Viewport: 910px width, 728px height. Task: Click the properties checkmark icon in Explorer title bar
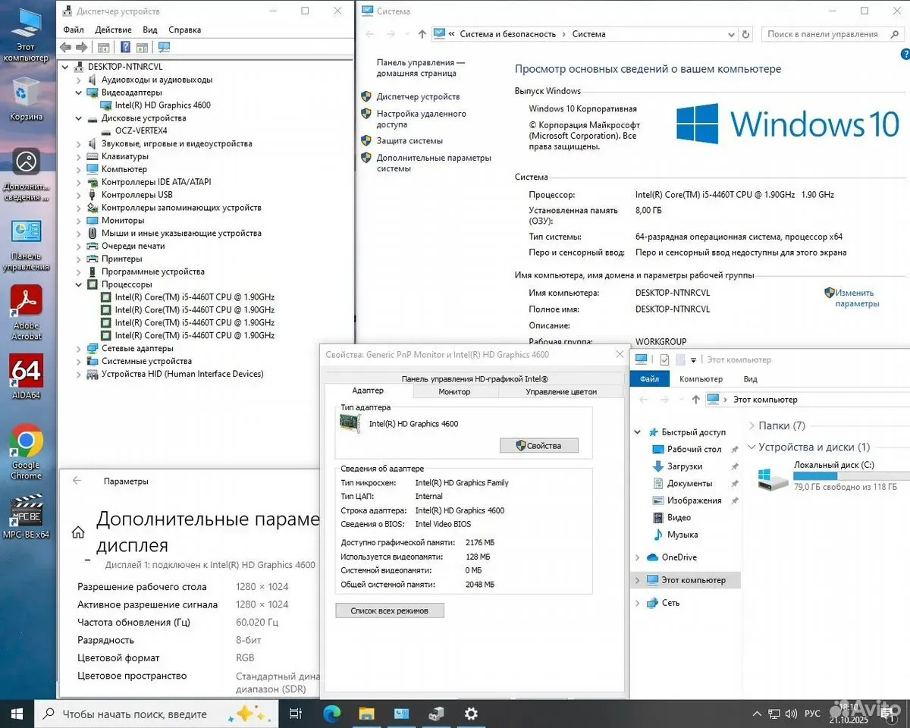coord(664,359)
